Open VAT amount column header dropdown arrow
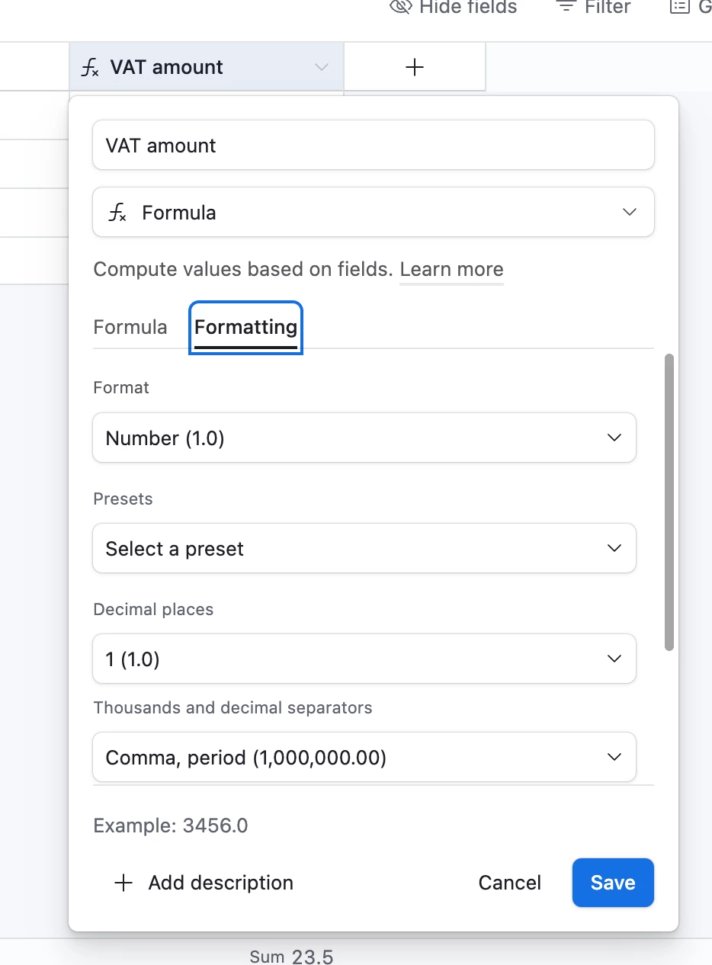The image size is (712, 965). pyautogui.click(x=322, y=68)
